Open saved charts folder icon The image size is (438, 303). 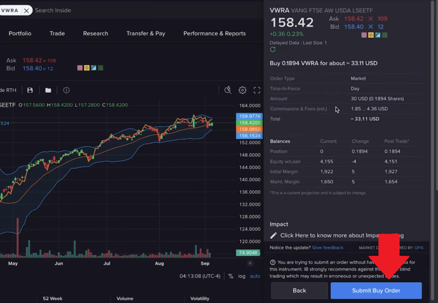(x=48, y=90)
